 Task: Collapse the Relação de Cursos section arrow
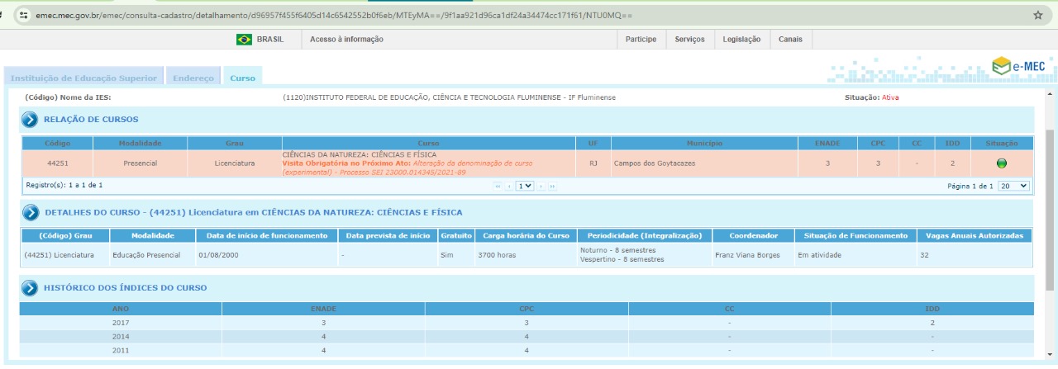31,120
